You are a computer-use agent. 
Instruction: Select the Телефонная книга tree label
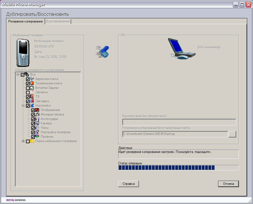[x=48, y=83]
